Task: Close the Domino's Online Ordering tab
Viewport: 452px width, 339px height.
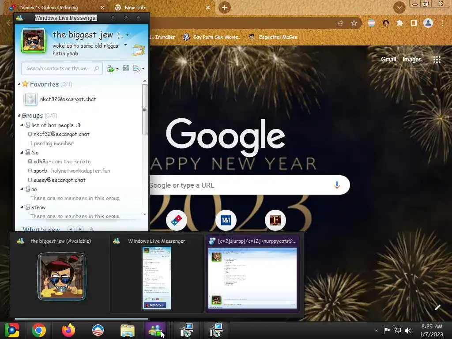Action: pyautogui.click(x=102, y=8)
